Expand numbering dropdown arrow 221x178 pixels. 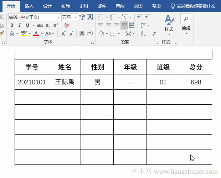[x=119, y=17]
